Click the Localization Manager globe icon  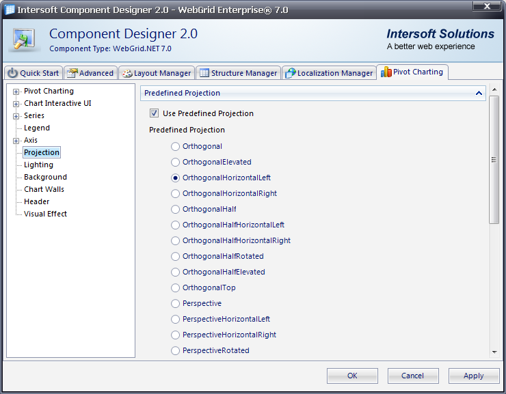pos(290,73)
